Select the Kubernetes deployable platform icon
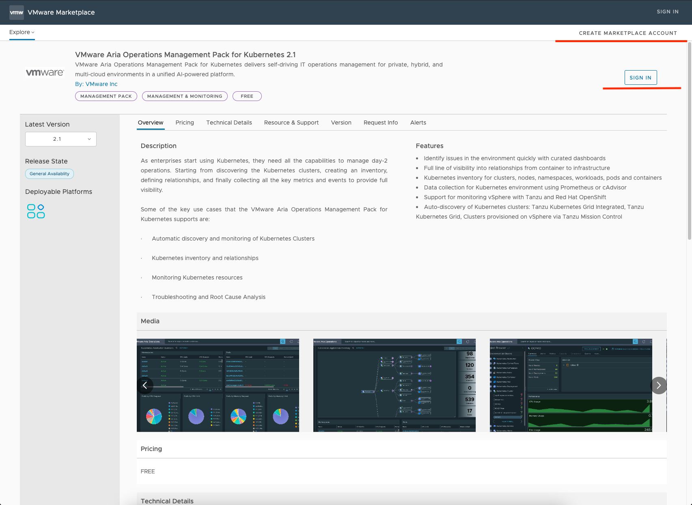The height and width of the screenshot is (505, 692). click(35, 211)
